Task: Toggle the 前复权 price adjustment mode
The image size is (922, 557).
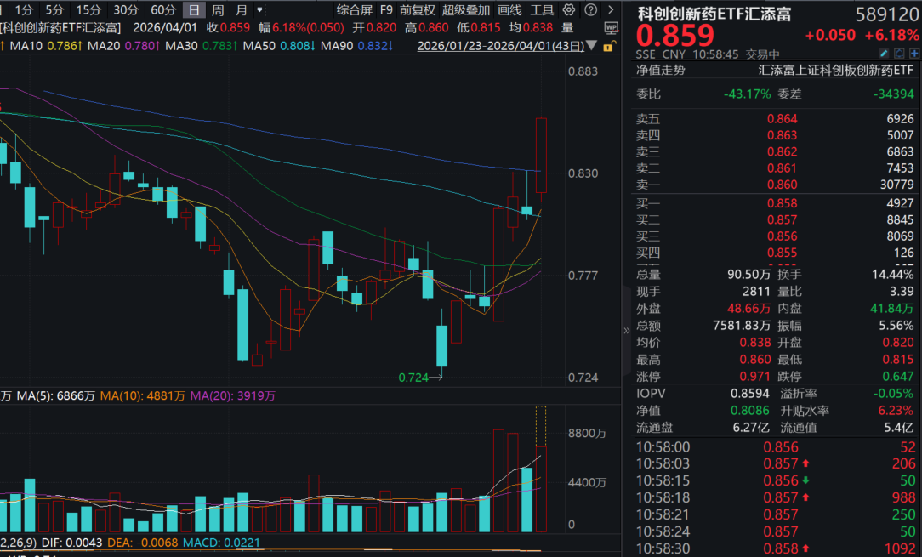Action: [417, 10]
